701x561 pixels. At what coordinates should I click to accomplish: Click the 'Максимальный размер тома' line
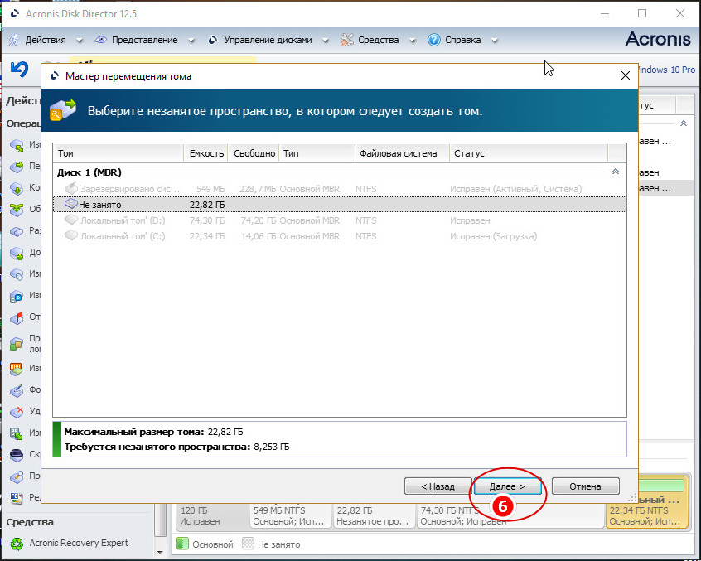[x=153, y=432]
